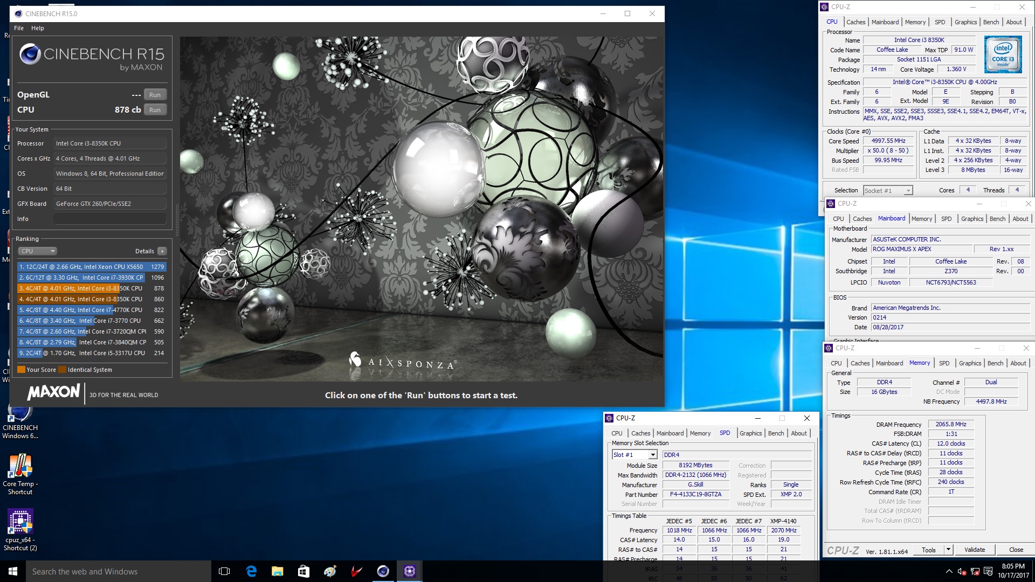Select Graphics tab in CPU-Z Mainboard window
The width and height of the screenshot is (1035, 582).
972,219
